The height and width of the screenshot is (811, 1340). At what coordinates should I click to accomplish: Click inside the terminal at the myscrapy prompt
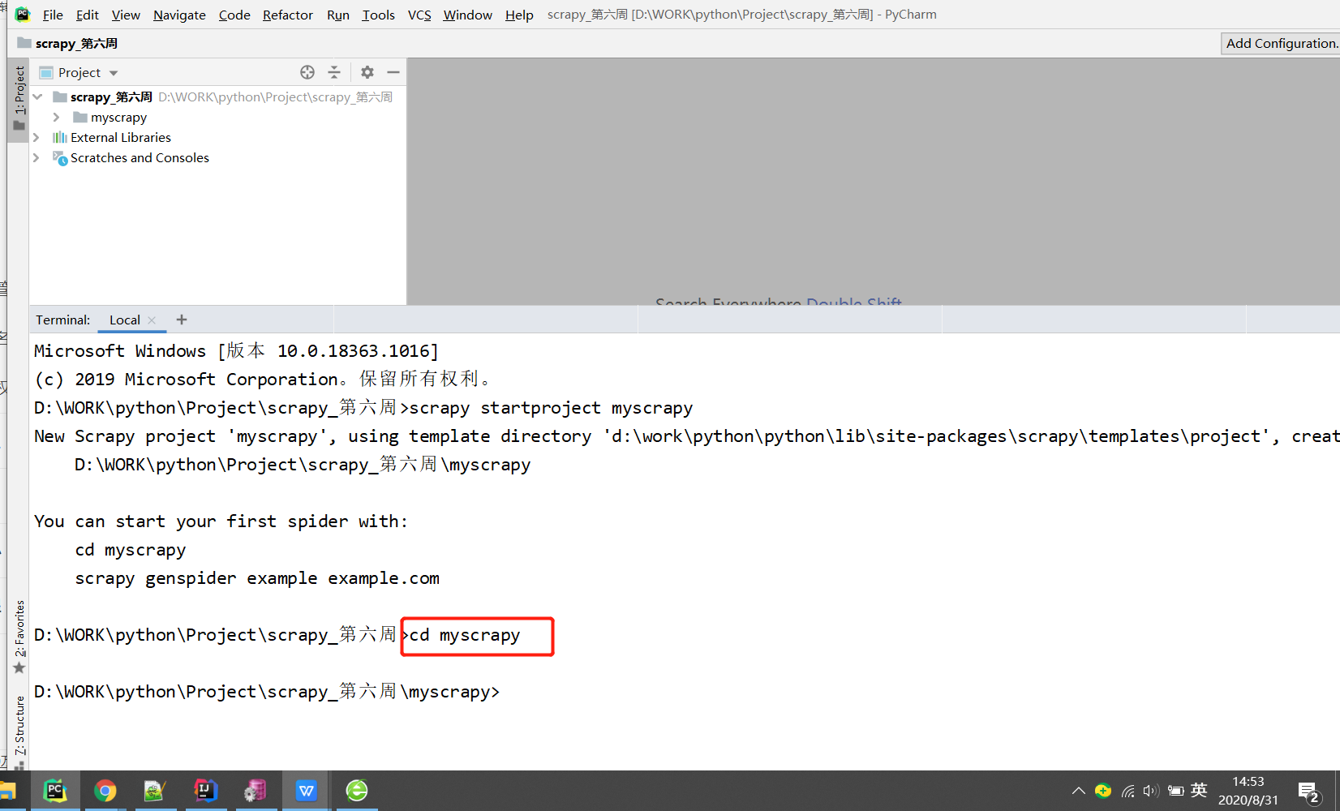(x=568, y=691)
